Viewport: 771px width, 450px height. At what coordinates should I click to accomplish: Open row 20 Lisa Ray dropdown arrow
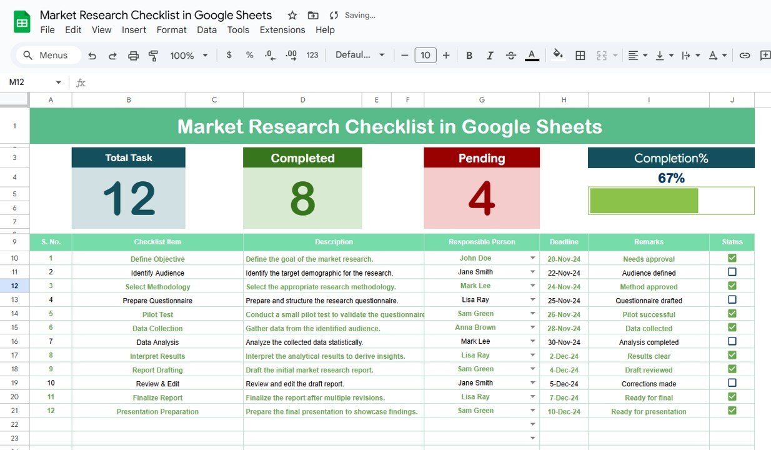533,396
